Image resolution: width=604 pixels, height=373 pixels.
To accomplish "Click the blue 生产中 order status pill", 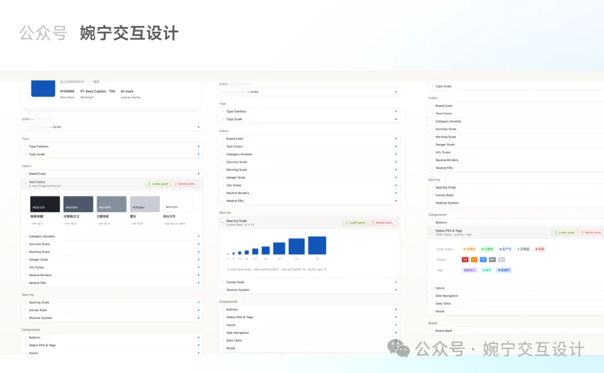I will tap(506, 249).
